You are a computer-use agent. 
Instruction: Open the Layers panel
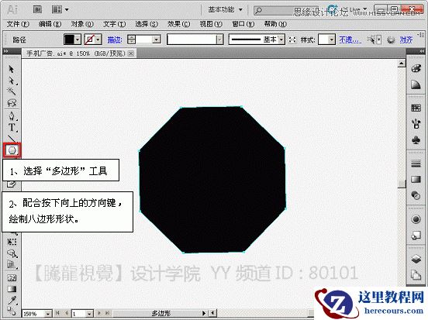(416, 259)
